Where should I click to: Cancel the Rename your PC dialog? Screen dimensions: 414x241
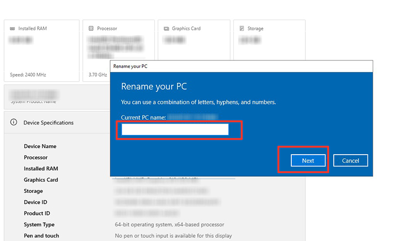tap(351, 160)
